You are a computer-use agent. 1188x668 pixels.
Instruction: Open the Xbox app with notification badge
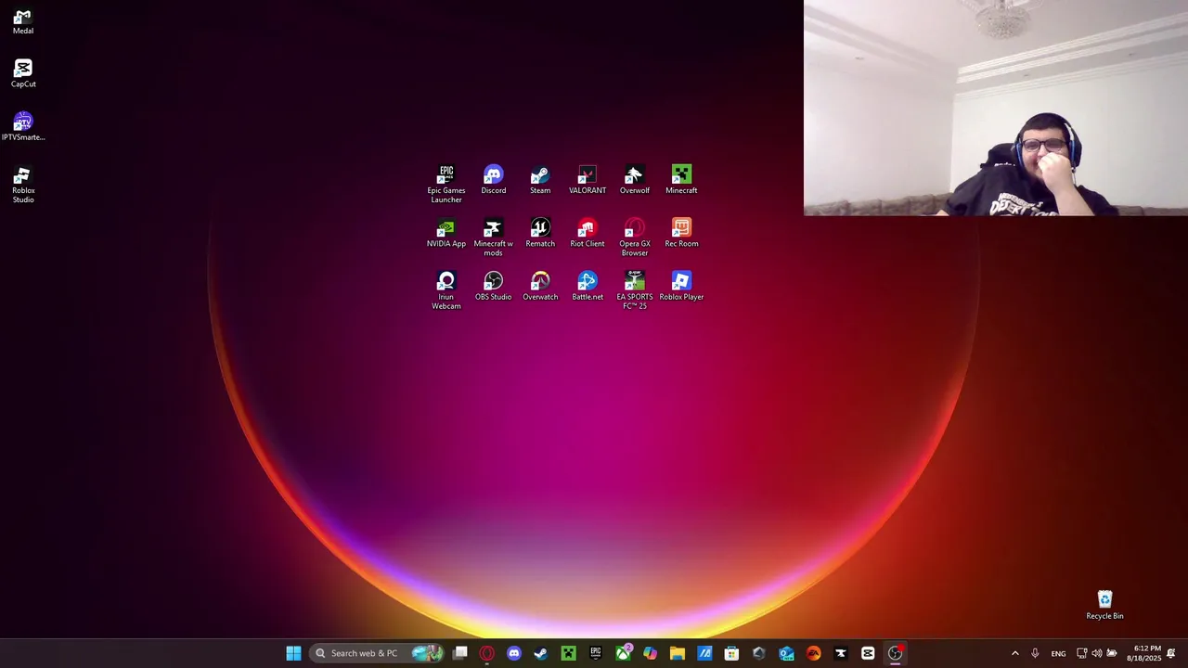tap(623, 653)
